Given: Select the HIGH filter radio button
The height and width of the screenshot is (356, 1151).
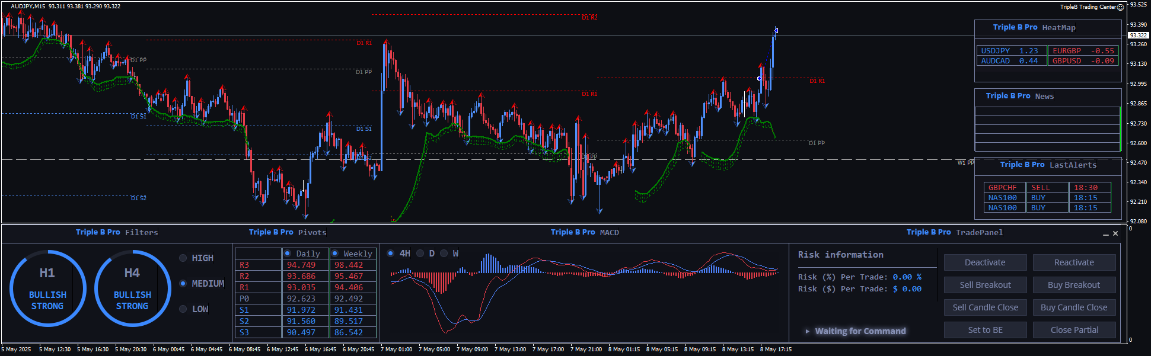Looking at the screenshot, I should click(183, 258).
